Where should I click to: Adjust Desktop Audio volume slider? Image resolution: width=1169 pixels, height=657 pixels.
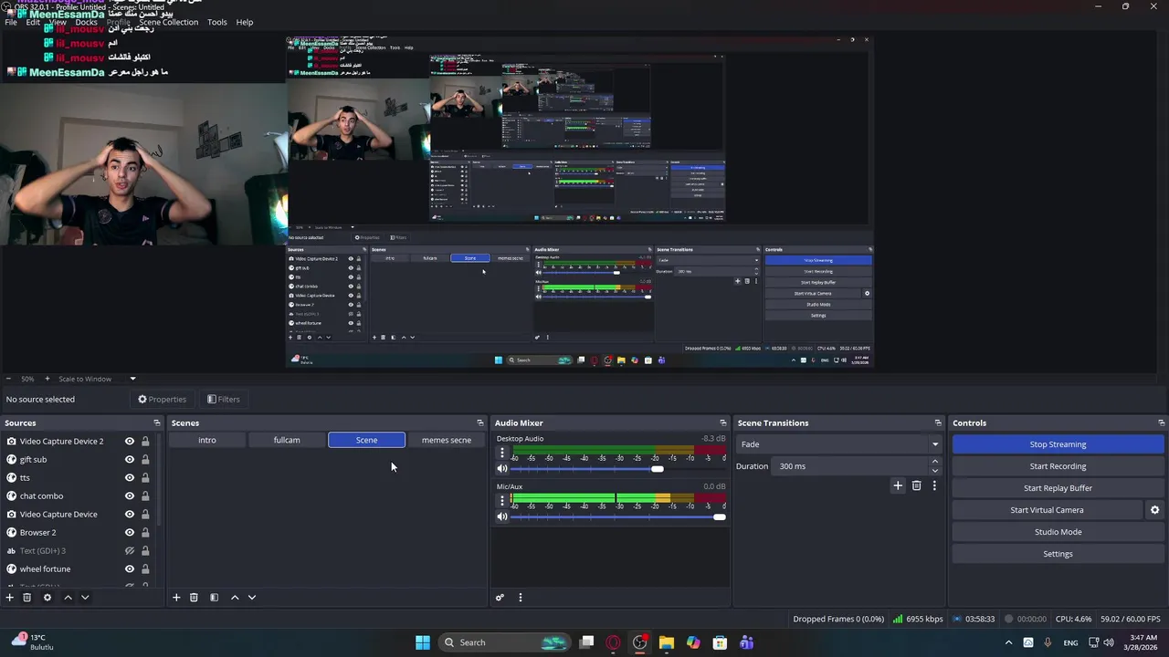tap(657, 469)
